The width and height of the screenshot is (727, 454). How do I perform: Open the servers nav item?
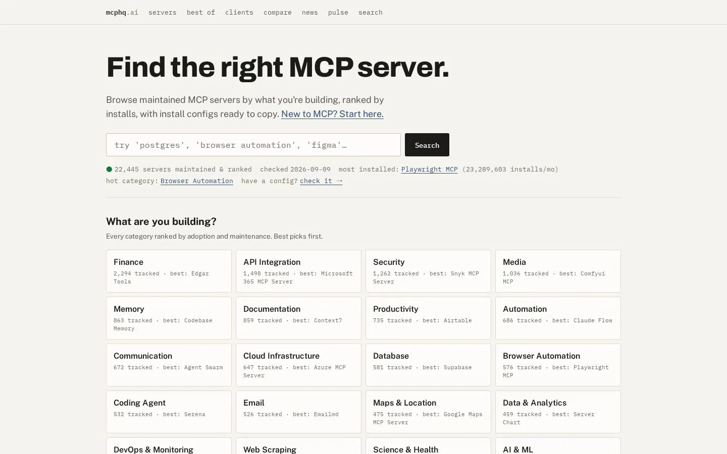162,12
